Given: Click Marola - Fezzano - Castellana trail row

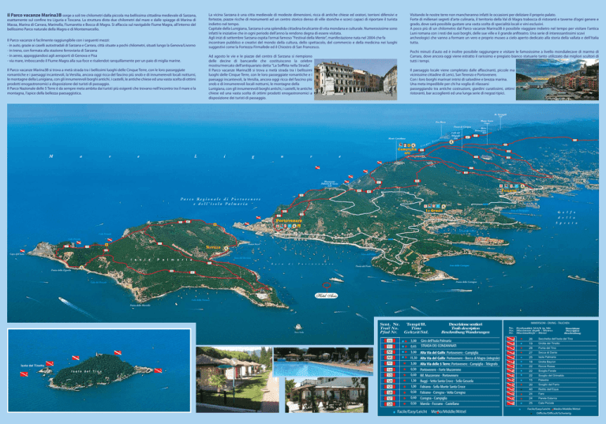Looking at the screenshot, I should [x=440, y=403].
